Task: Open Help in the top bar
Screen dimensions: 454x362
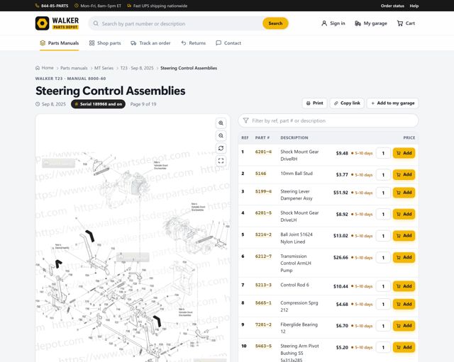Action: click(x=414, y=6)
